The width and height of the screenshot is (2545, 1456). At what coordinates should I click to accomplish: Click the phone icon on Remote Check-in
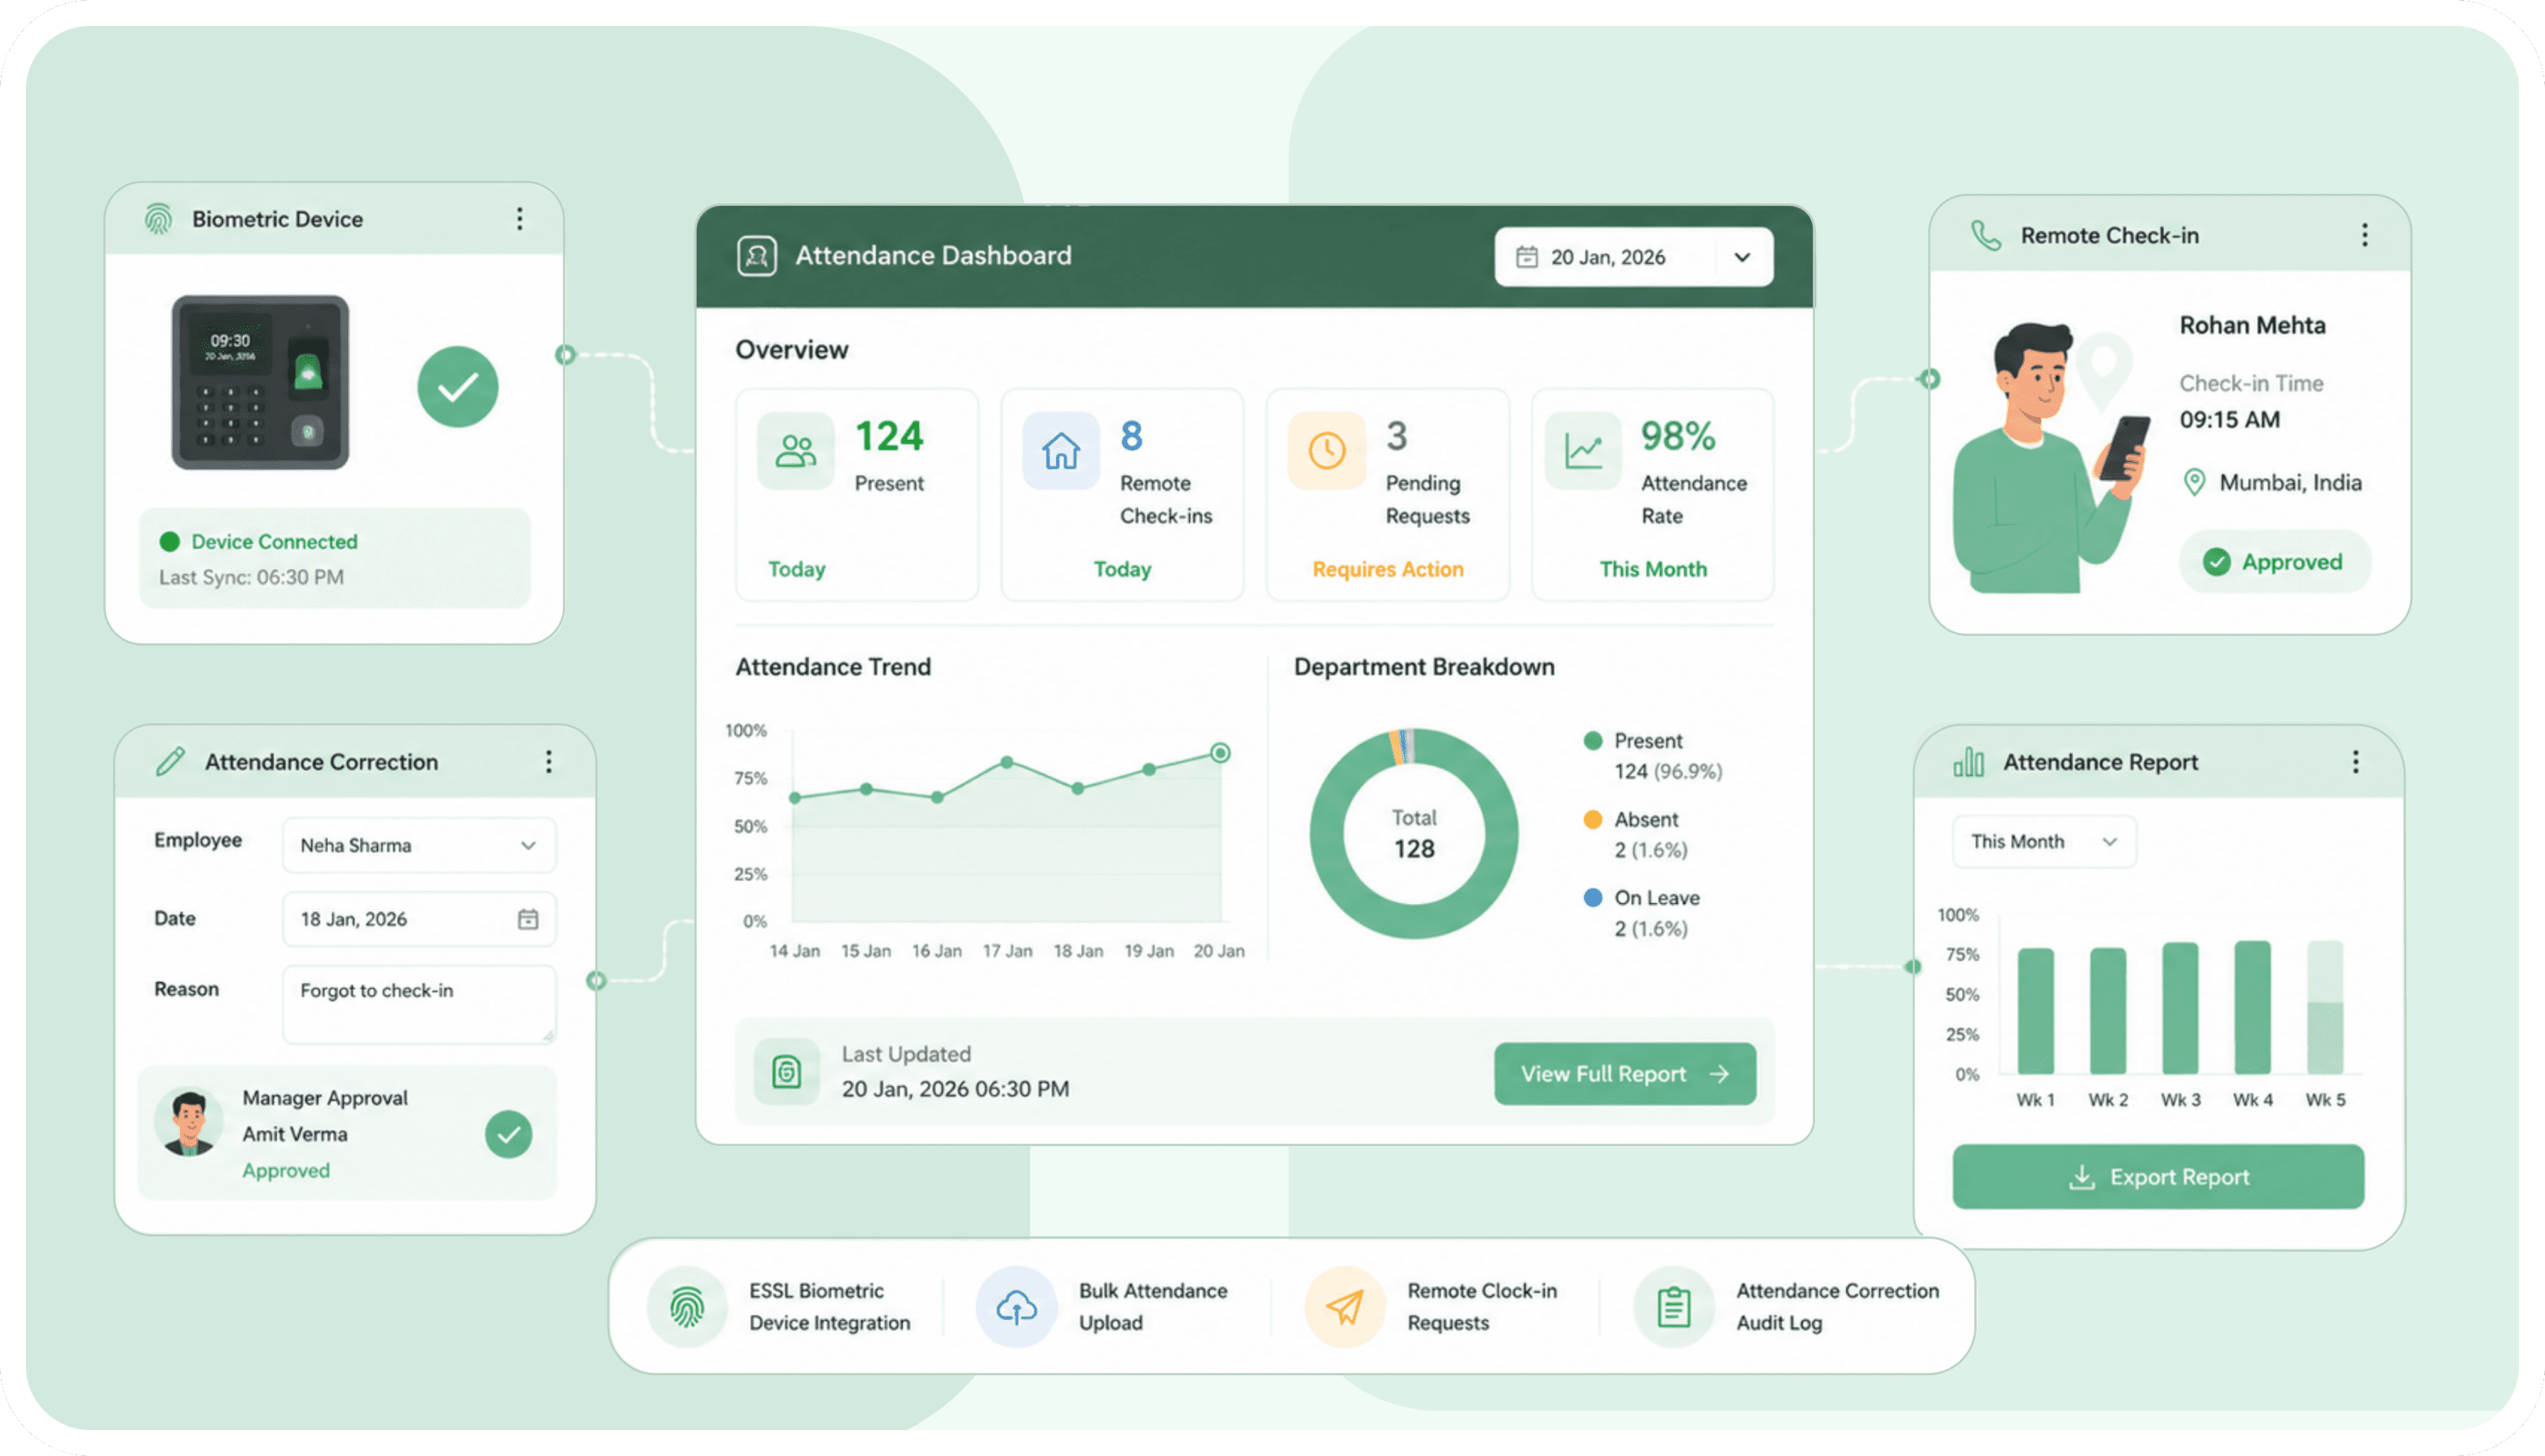(x=1985, y=236)
